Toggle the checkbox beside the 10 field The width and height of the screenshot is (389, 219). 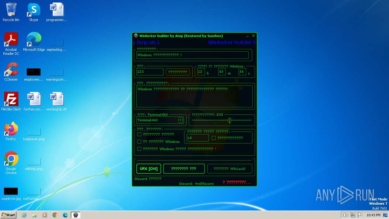point(214,138)
